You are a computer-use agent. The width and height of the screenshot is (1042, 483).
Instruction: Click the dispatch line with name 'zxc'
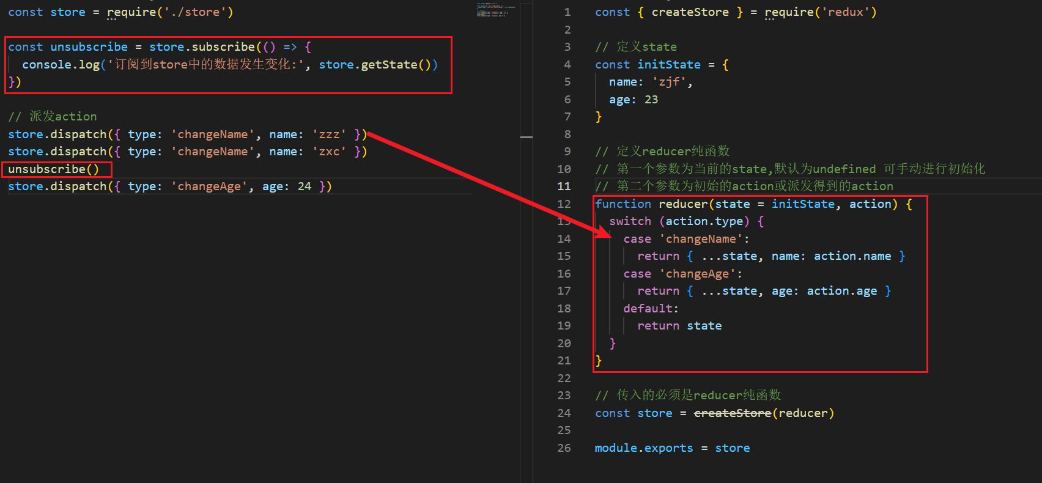188,152
